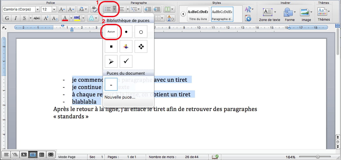This screenshot has height=160, width=341.
Task: Toggle italic (I) formatting
Action: coord(16,18)
